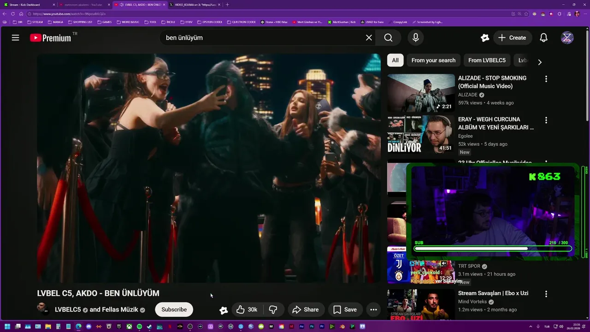590x332 pixels.
Task: Open the ERAY WEGH CURCUNA thumbnail
Action: click(x=421, y=134)
